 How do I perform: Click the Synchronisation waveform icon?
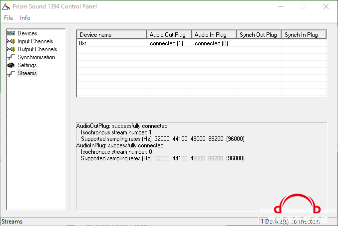click(11, 57)
